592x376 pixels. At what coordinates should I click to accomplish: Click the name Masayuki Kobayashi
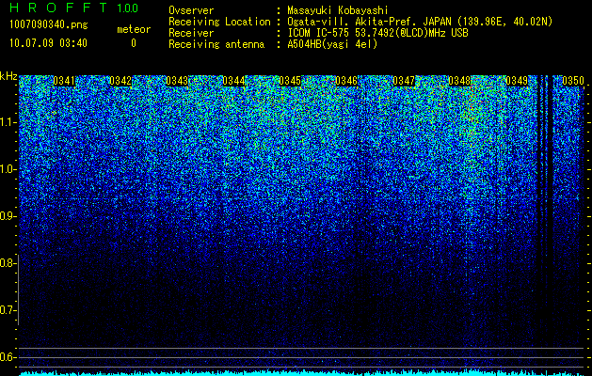click(x=338, y=10)
